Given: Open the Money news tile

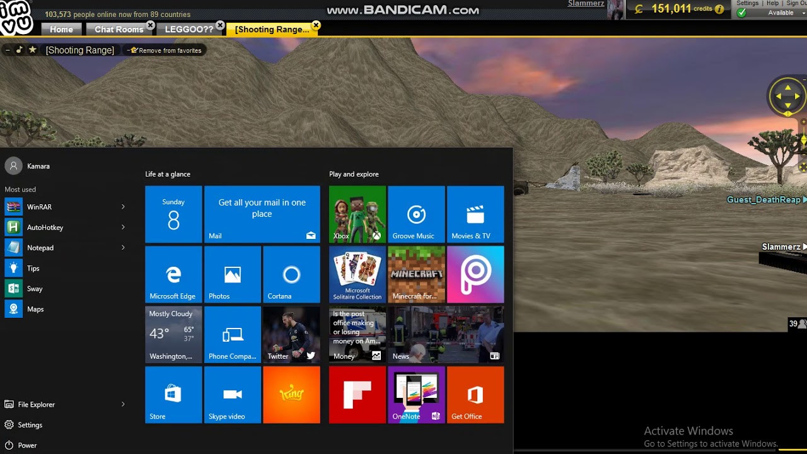Looking at the screenshot, I should pyautogui.click(x=357, y=335).
